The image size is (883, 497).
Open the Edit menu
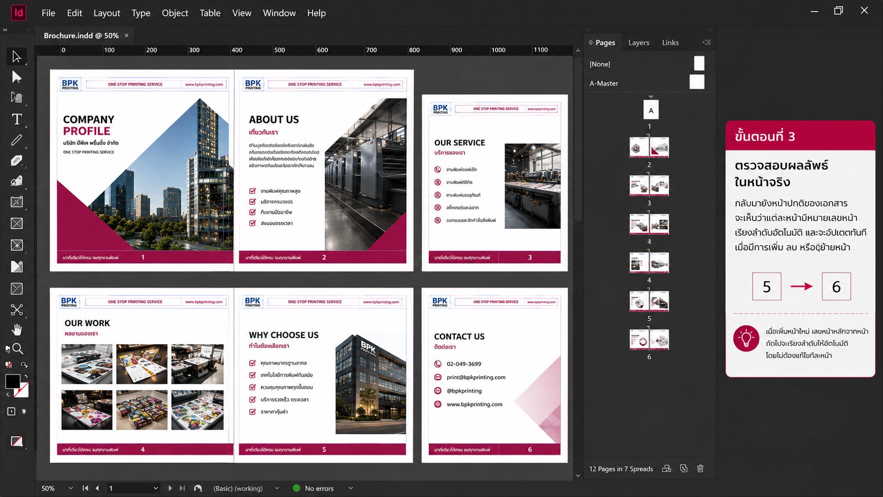click(x=74, y=13)
